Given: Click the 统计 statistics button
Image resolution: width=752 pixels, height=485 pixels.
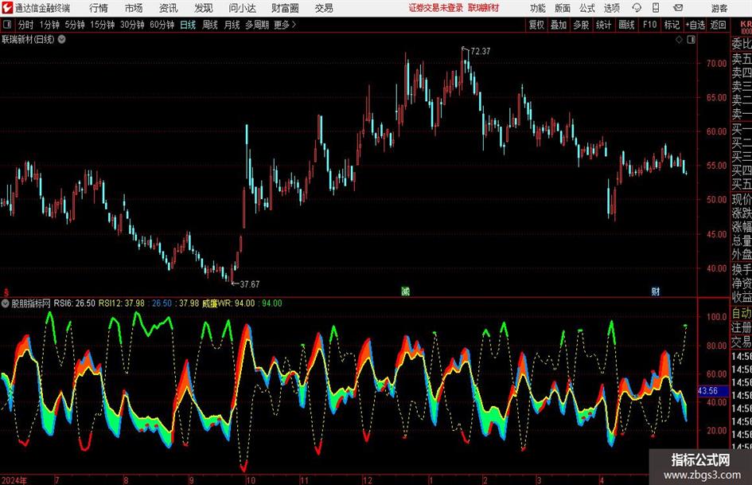Looking at the screenshot, I should coord(603,25).
